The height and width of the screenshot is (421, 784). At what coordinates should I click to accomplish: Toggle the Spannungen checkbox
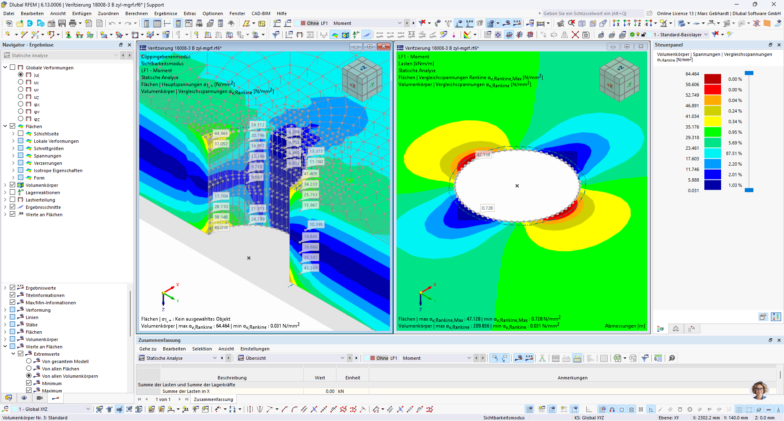click(21, 156)
